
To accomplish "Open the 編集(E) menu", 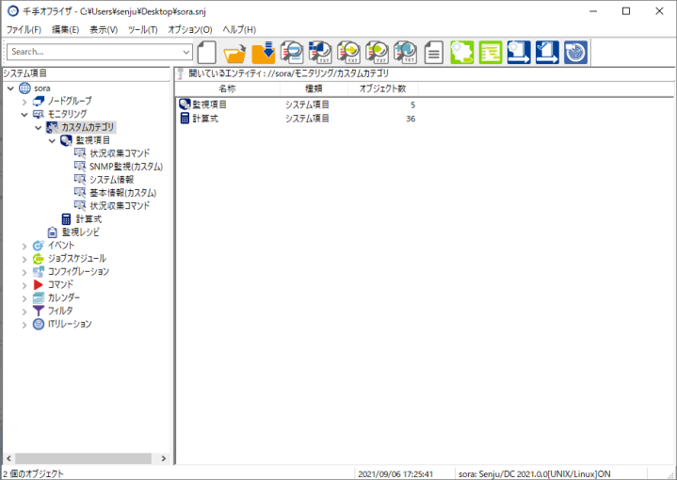I will tap(66, 30).
